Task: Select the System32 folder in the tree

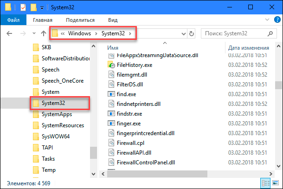Action: [x=49, y=103]
